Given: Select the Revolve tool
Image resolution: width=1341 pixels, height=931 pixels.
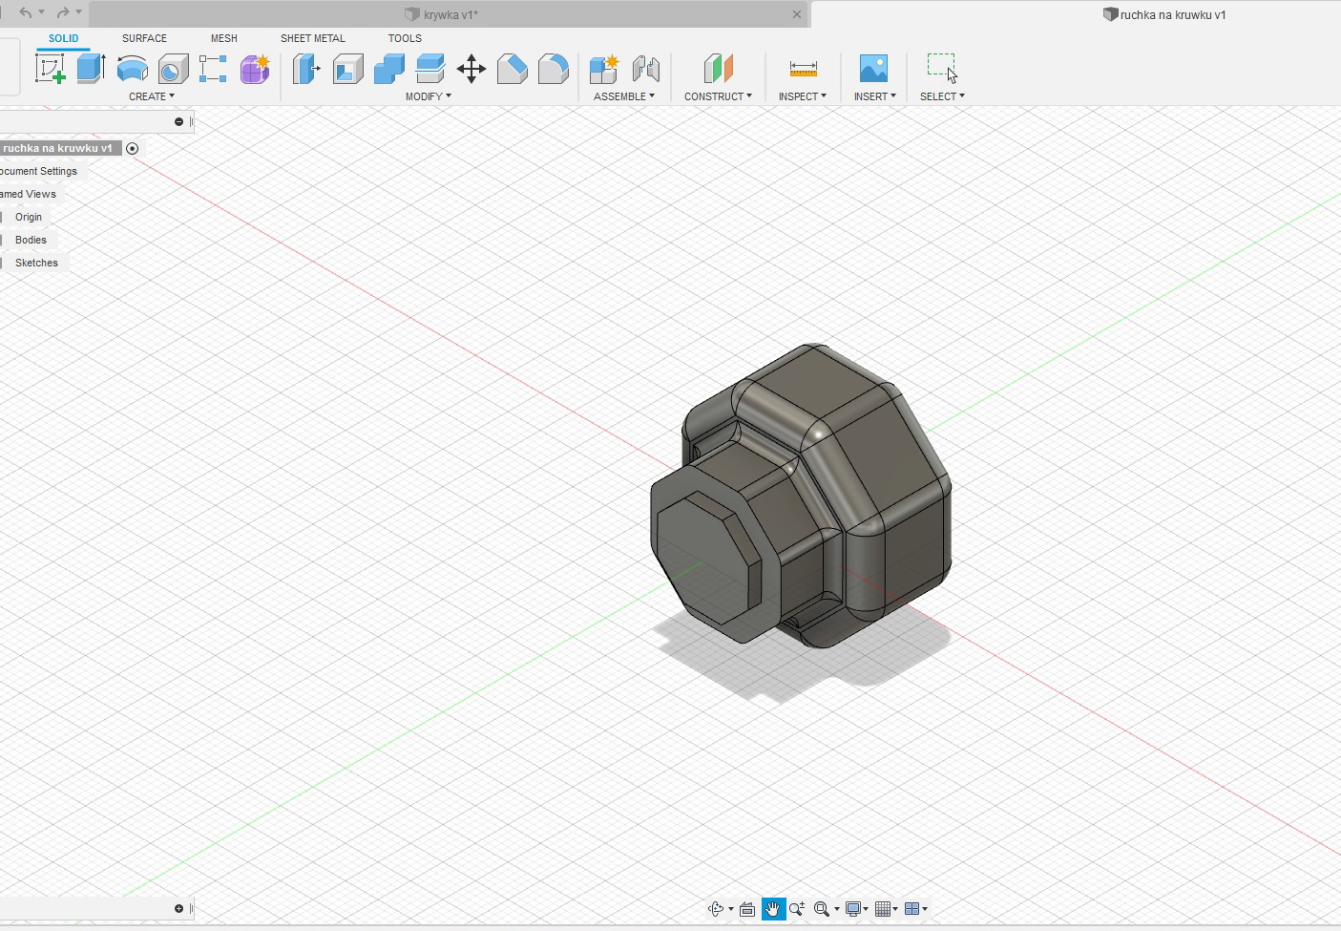Looking at the screenshot, I should [x=132, y=69].
